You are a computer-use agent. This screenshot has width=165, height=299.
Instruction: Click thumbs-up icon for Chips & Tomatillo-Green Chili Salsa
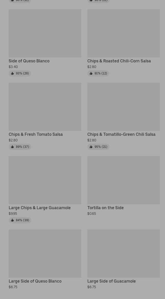tap(91, 147)
